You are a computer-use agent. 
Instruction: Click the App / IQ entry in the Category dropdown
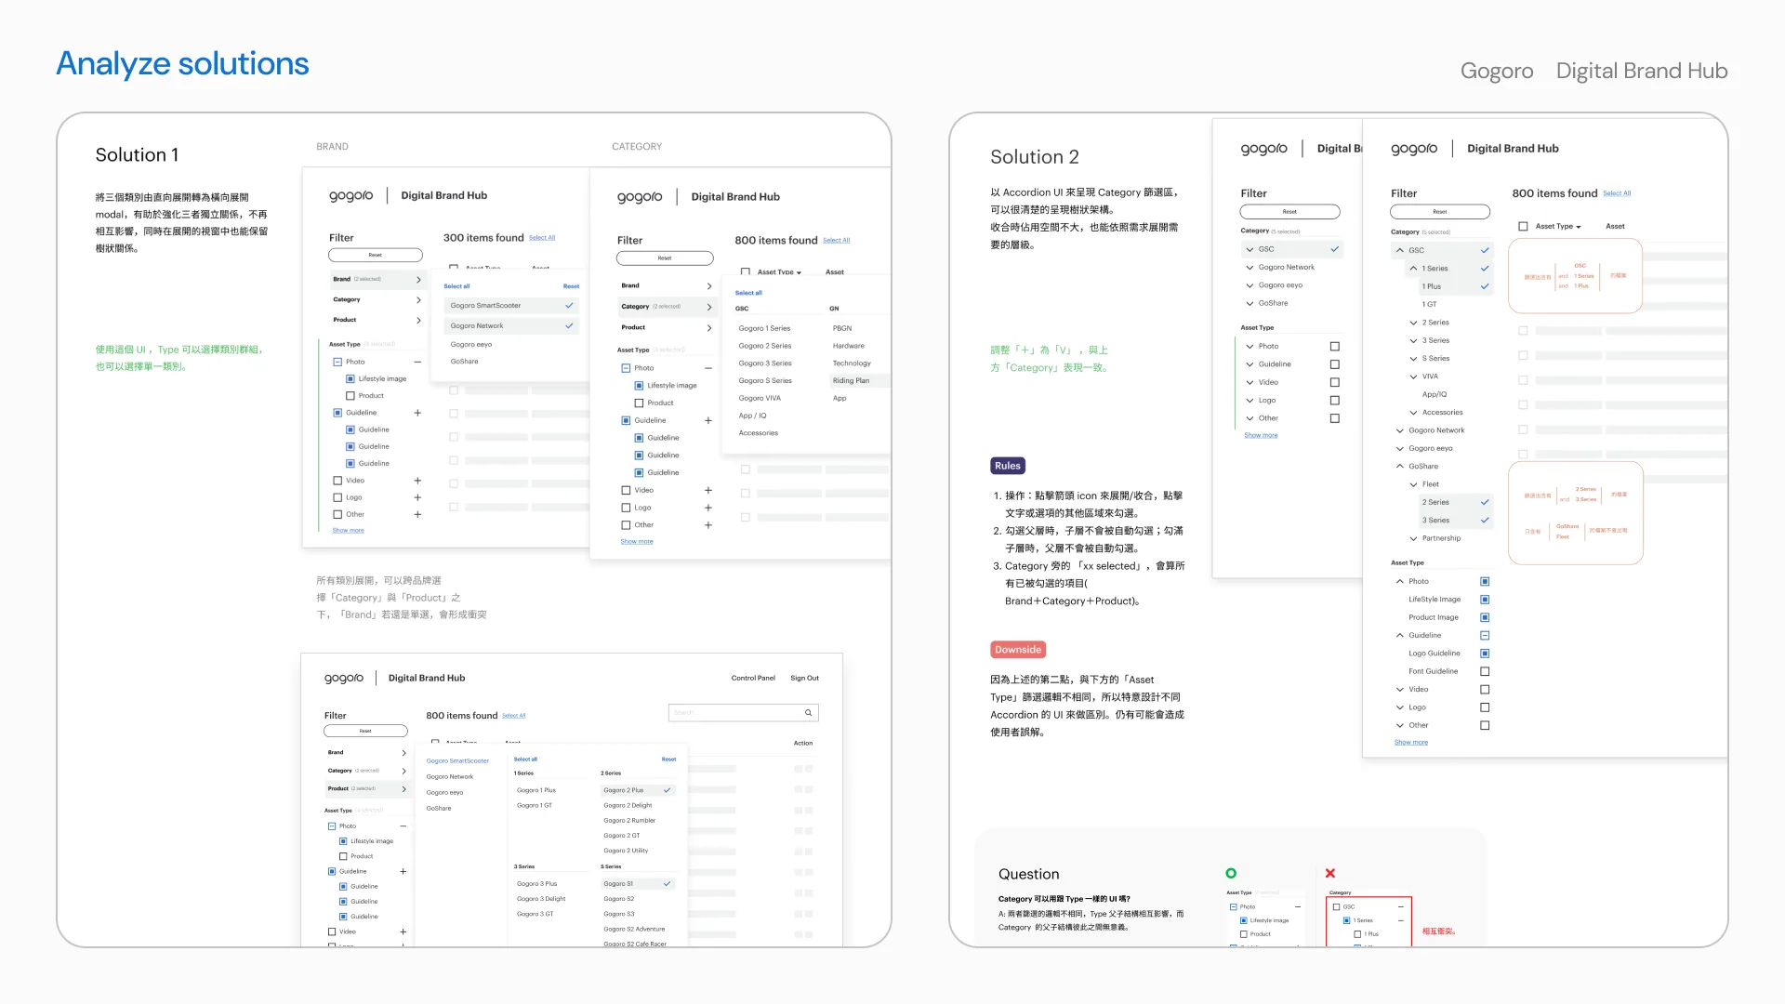tap(752, 416)
